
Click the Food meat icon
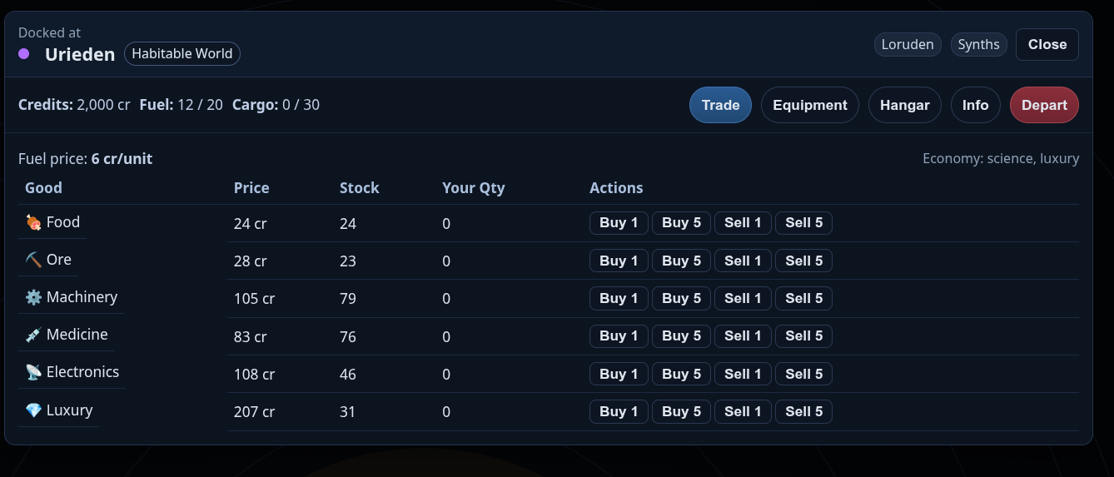[x=33, y=222]
